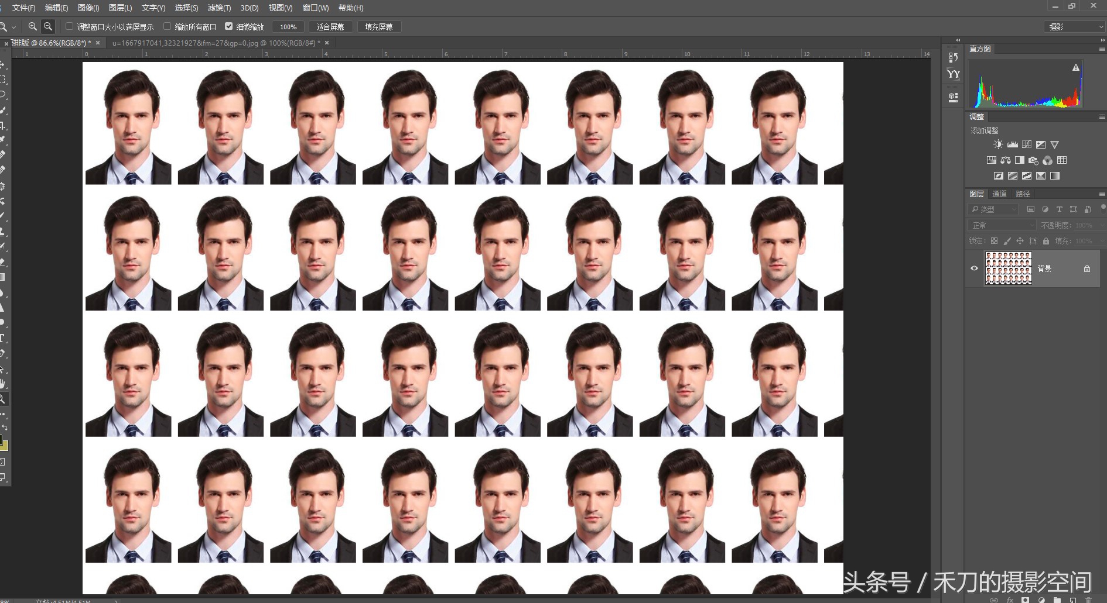The width and height of the screenshot is (1107, 603).
Task: Uncheck the 细微缩放 checkbox
Action: (229, 26)
